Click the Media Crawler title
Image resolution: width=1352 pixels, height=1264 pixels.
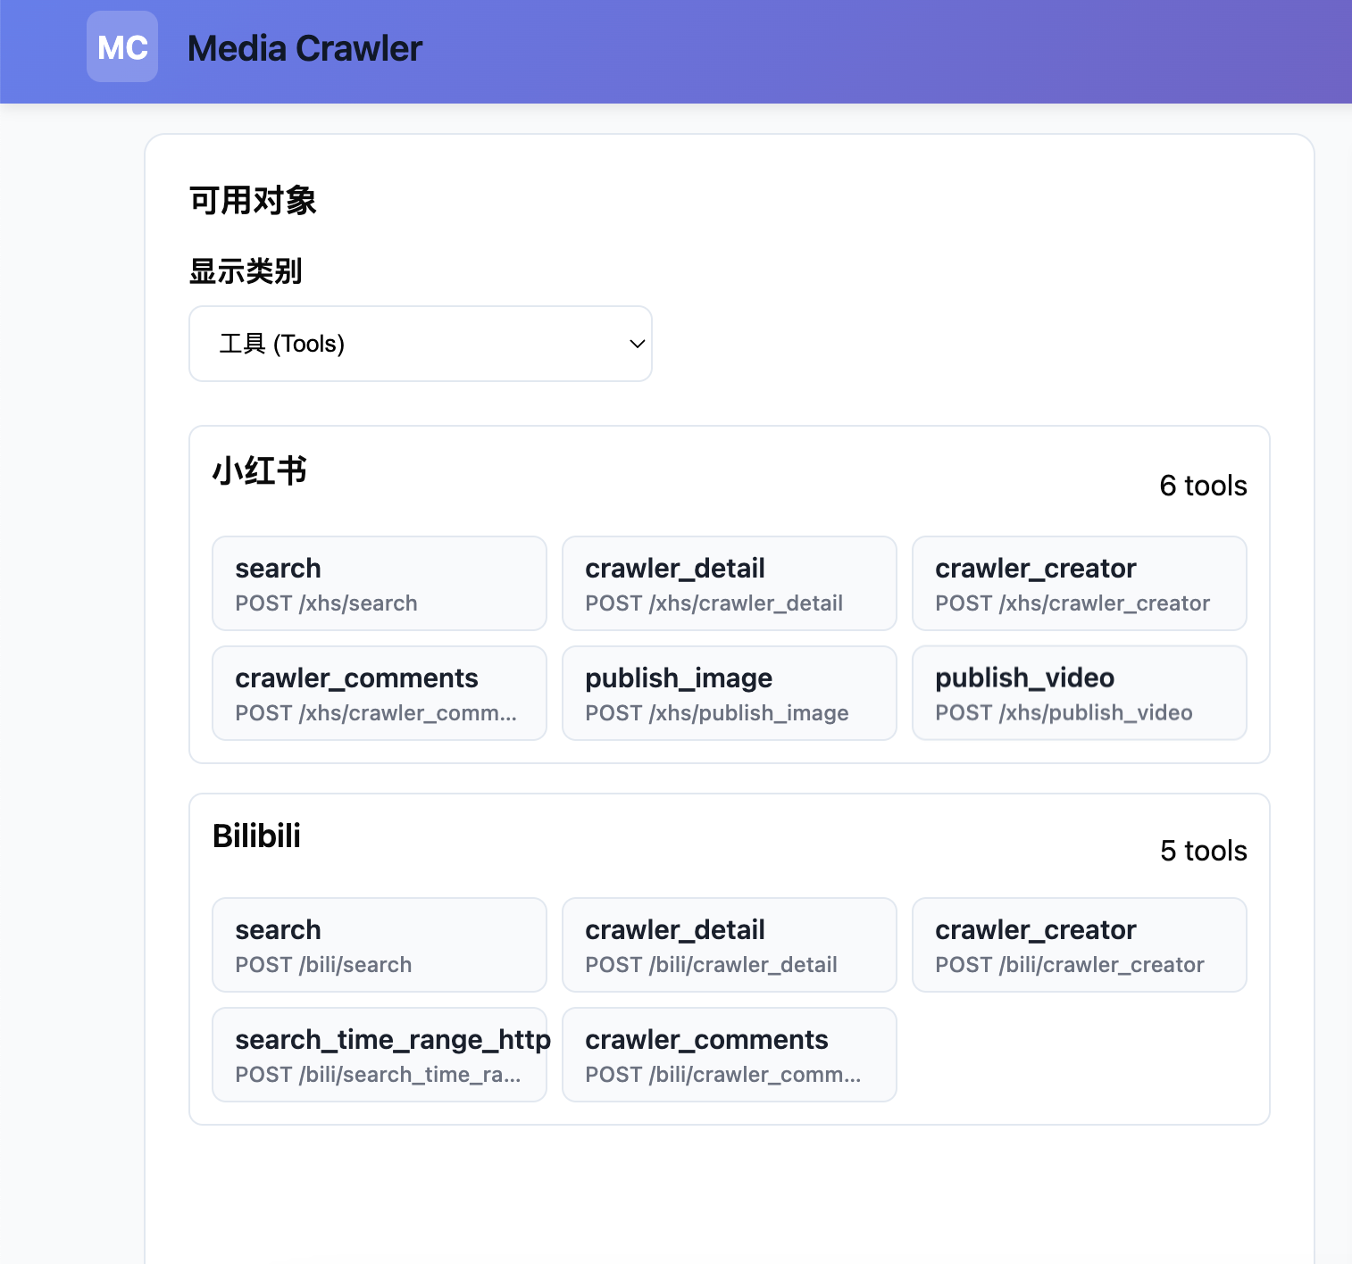(305, 49)
